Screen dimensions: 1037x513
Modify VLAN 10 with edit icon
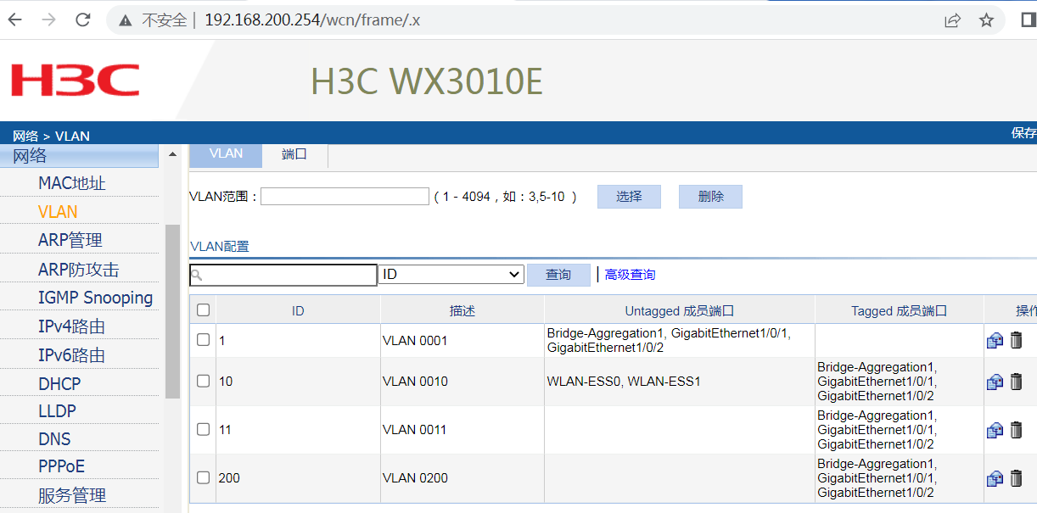click(x=995, y=382)
